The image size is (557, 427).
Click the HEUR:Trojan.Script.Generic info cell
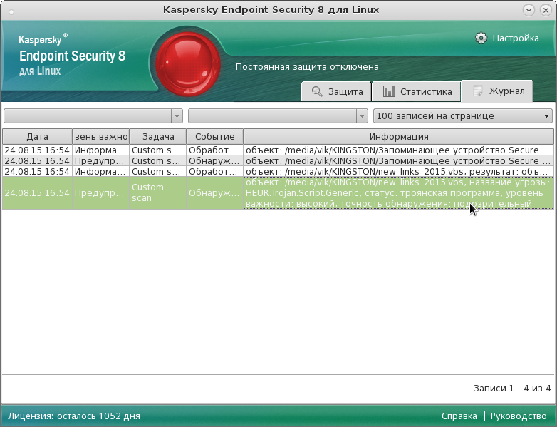(399, 192)
